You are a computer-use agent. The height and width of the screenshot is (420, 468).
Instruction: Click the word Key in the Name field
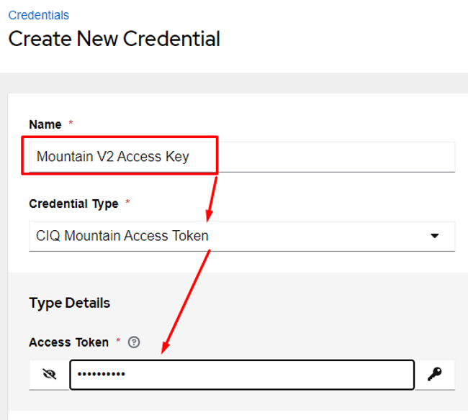pyautogui.click(x=177, y=157)
